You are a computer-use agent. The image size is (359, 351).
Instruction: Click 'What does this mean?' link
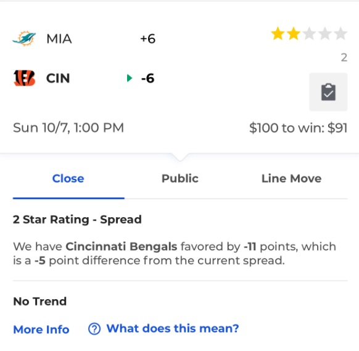[x=173, y=329]
